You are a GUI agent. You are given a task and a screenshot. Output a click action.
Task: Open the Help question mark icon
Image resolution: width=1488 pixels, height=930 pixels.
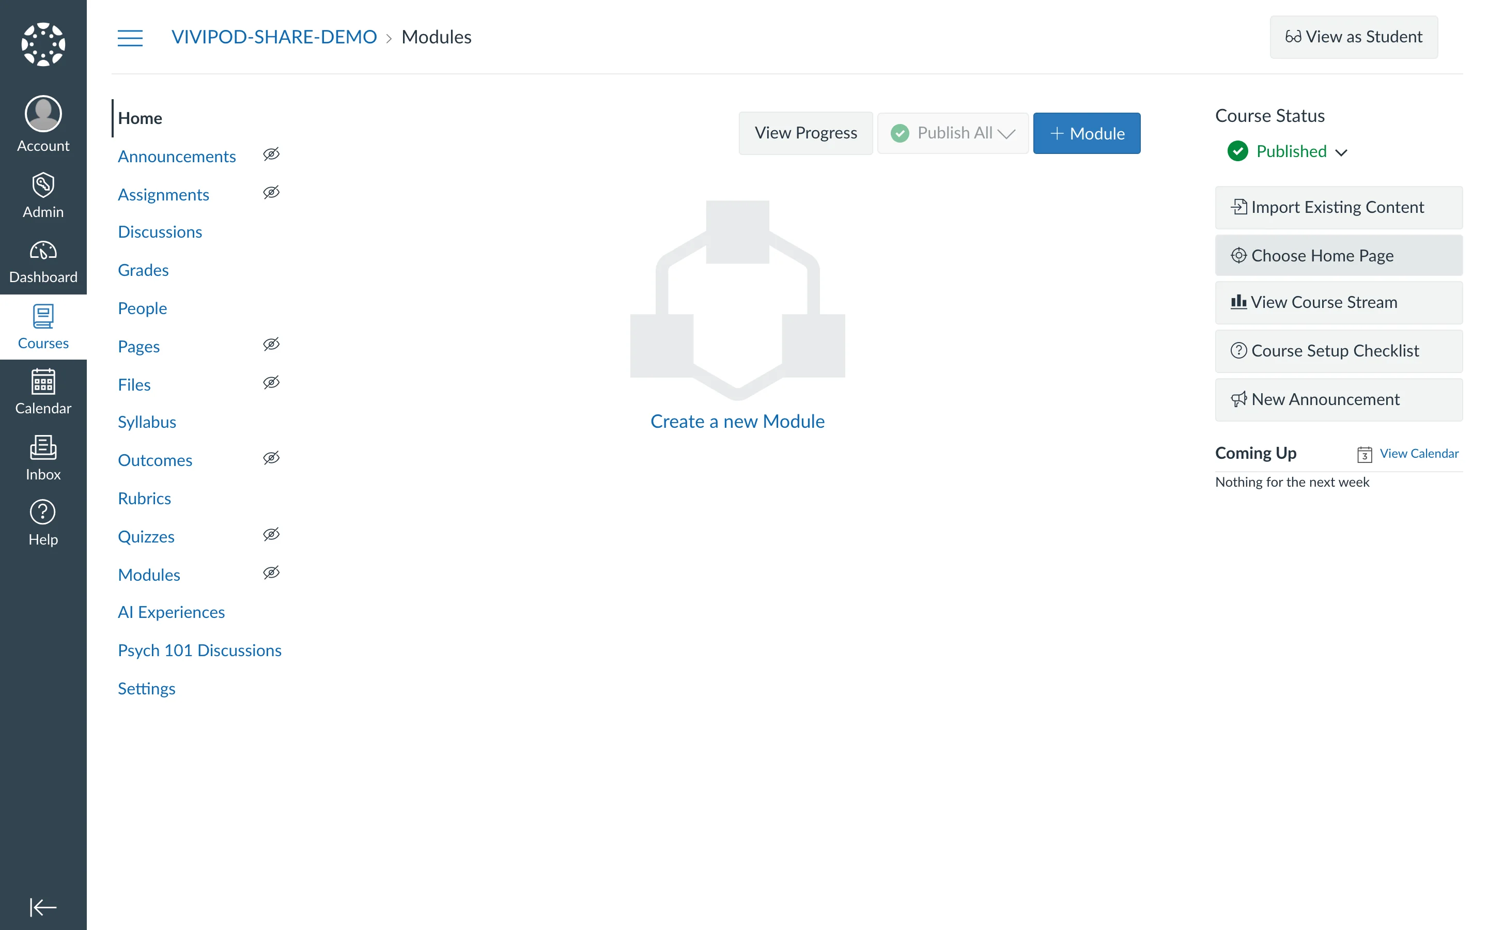tap(43, 513)
